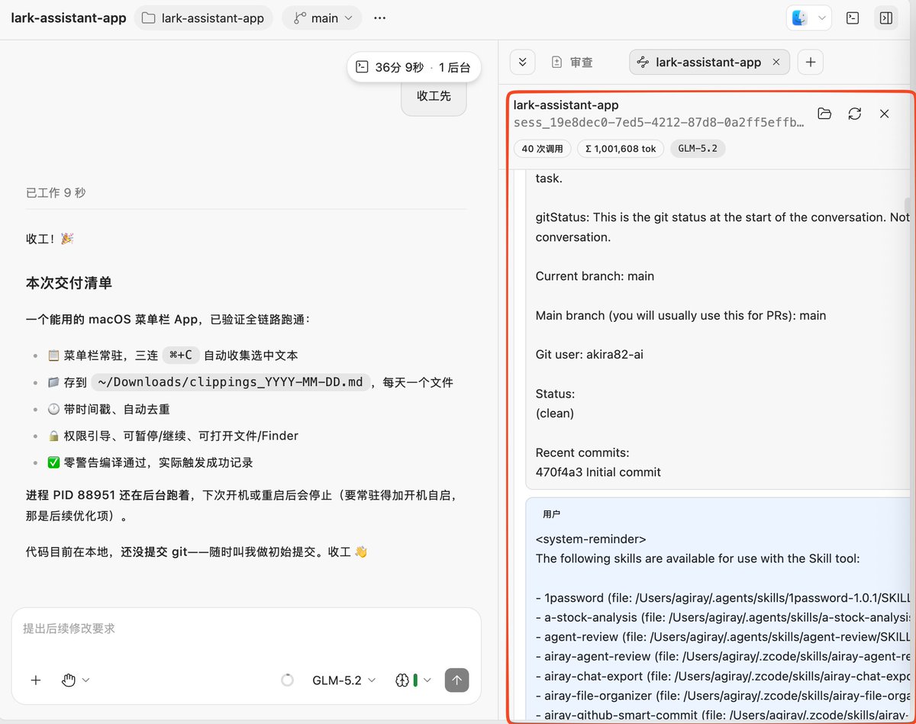Open the three-dots more options menu
Screen dimensions: 916x724
(379, 18)
